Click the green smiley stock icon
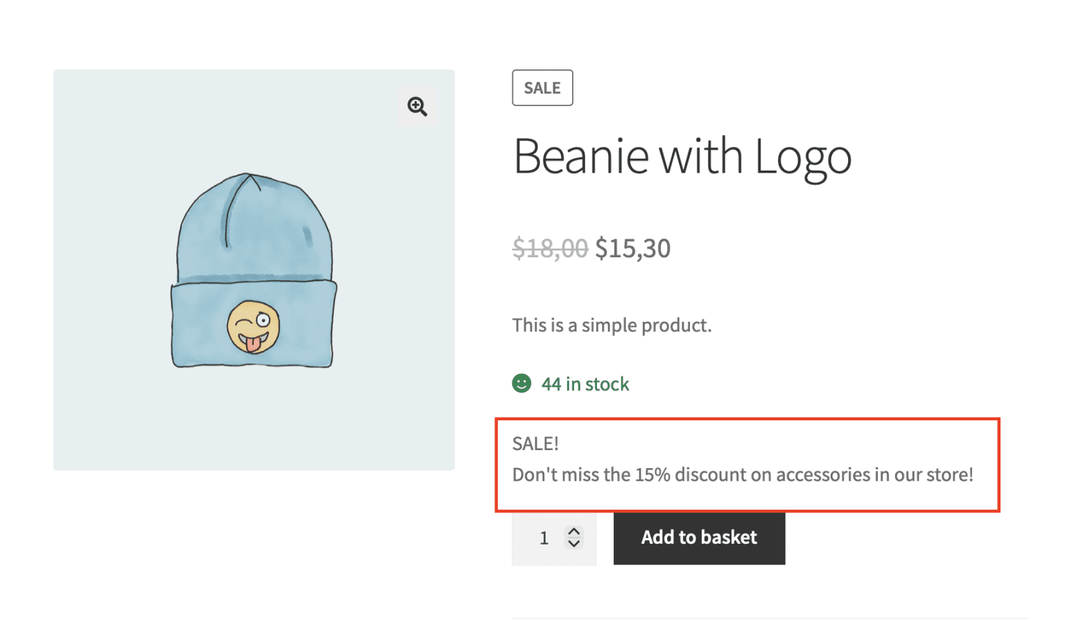 tap(521, 384)
